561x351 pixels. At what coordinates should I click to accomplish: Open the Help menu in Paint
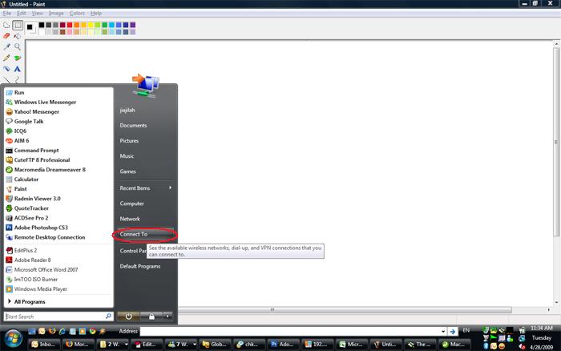96,14
